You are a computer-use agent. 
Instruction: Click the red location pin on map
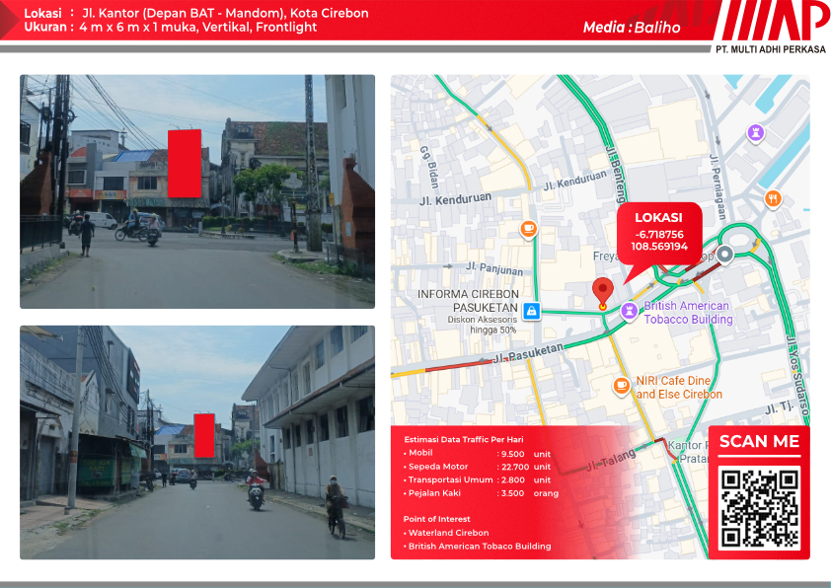tap(603, 293)
